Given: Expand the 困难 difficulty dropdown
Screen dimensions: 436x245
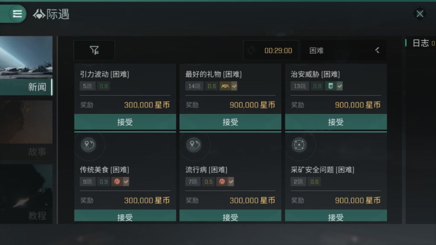Looking at the screenshot, I should click(x=317, y=50).
